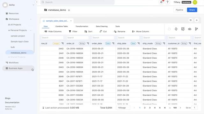Viewport: 204px width, 114px height.
Task: Select the sample_sales_data_ed table tab
Action: [x=57, y=21]
